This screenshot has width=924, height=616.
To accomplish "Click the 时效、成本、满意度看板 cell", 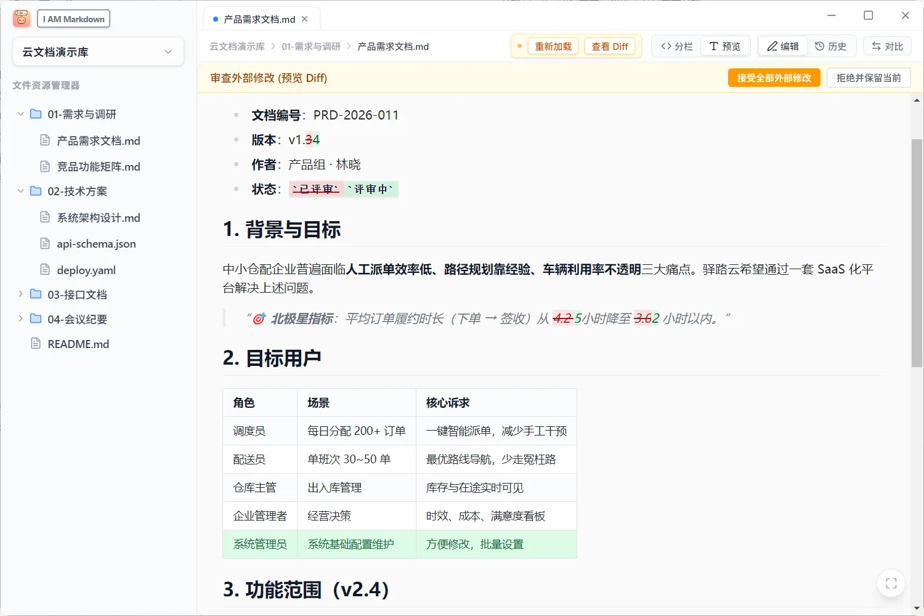I will (496, 516).
